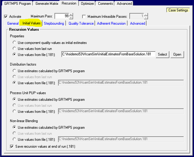Uncheck Save recursion values at end of run
The height and width of the screenshot is (157, 194).
[x=12, y=147]
